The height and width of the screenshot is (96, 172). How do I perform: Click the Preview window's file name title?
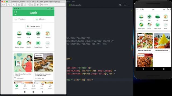[x=36, y=2]
